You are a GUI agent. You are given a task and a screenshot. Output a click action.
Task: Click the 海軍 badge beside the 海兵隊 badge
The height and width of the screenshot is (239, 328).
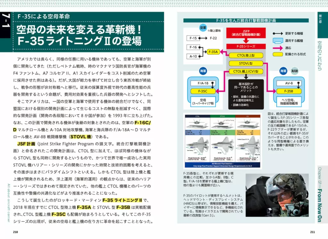tap(283, 71)
